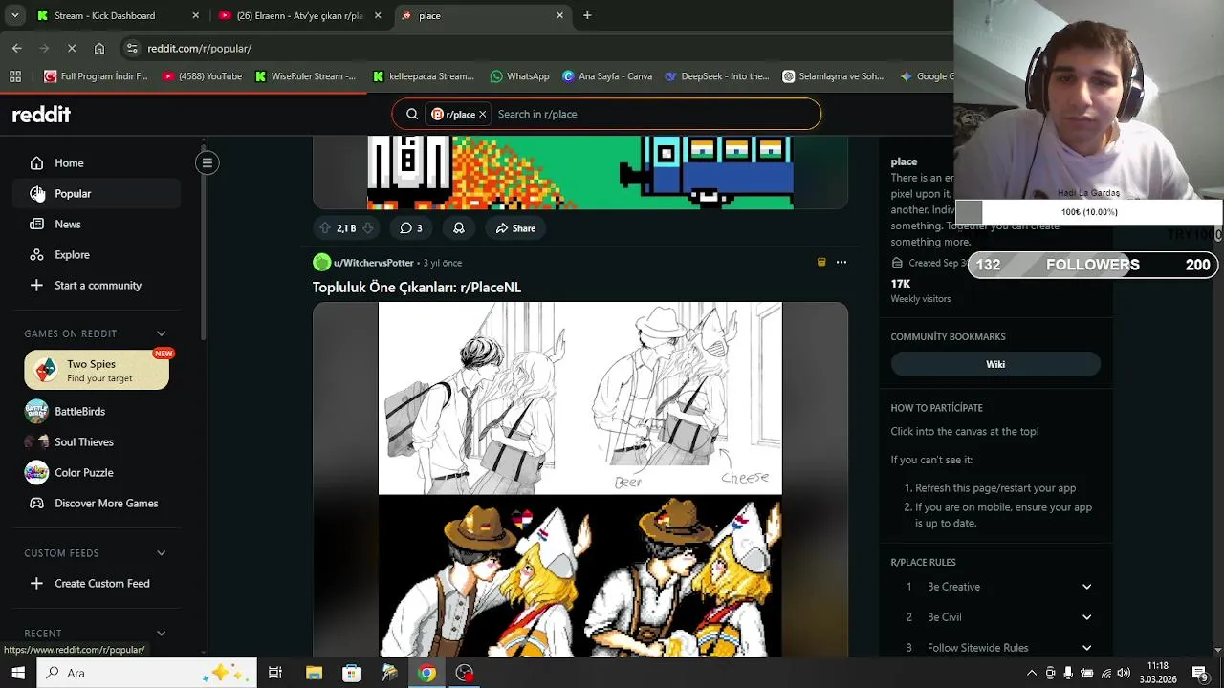Remove the r/place search filter

point(483,115)
